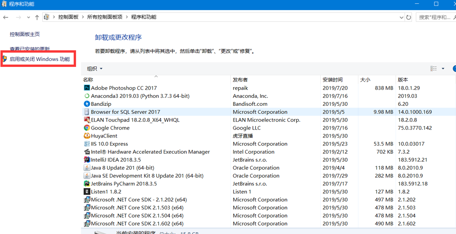Image resolution: width=456 pixels, height=234 pixels.
Task: Click the Anaconda3 program icon
Action: [x=87, y=96]
